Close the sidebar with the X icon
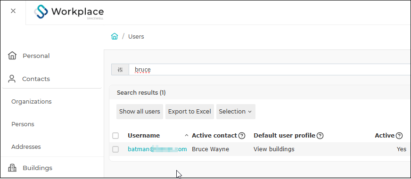Screen dimensions: 411x179 (x=13, y=11)
